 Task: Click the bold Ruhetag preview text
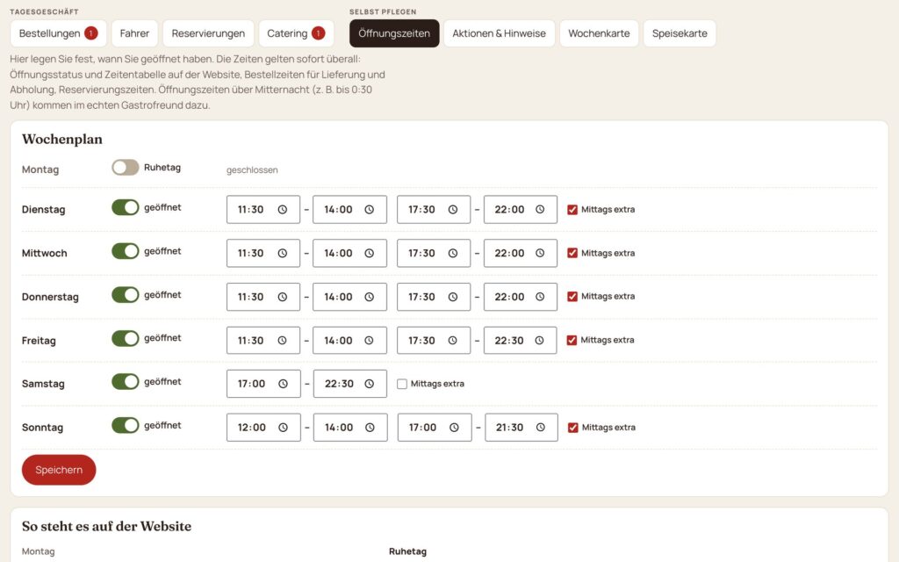[x=407, y=551]
